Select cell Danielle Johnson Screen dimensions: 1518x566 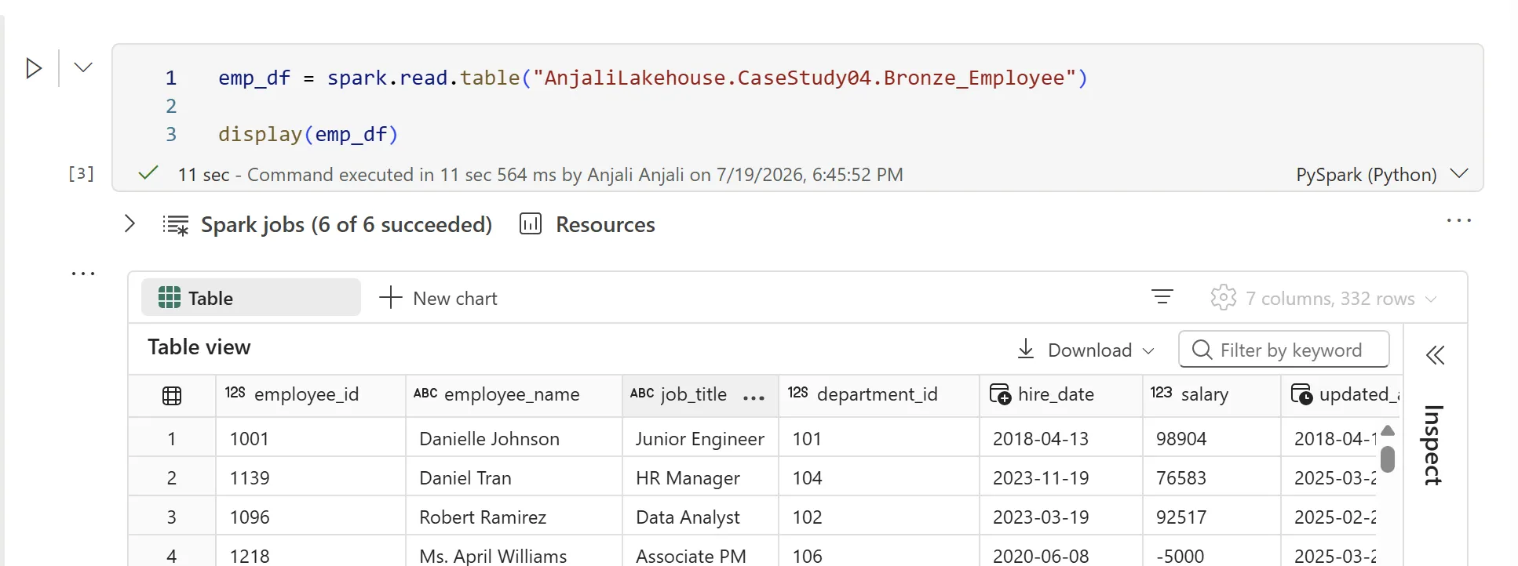[513, 438]
